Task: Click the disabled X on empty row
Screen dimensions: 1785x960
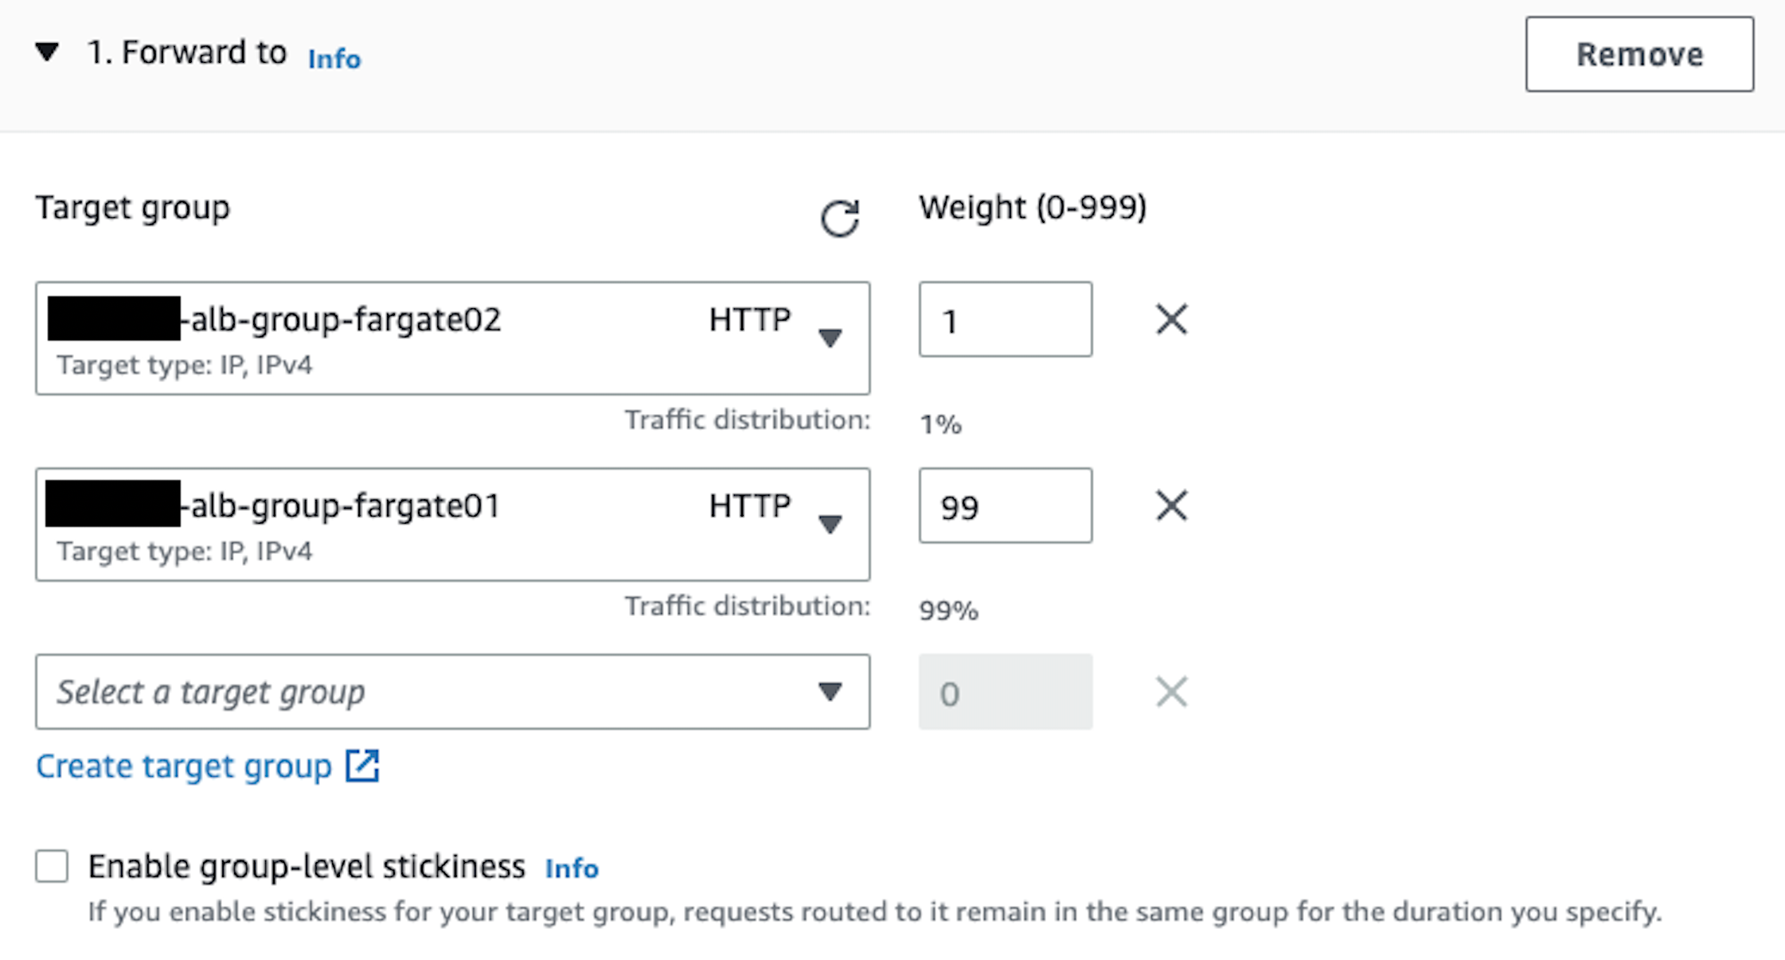Action: coord(1171,692)
